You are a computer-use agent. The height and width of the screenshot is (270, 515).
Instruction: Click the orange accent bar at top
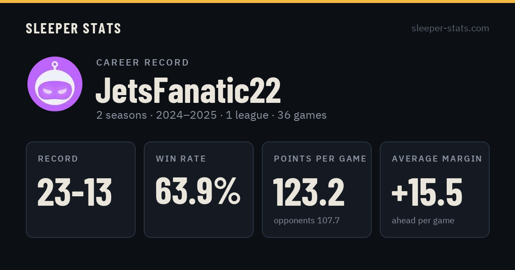[x=257, y=1]
